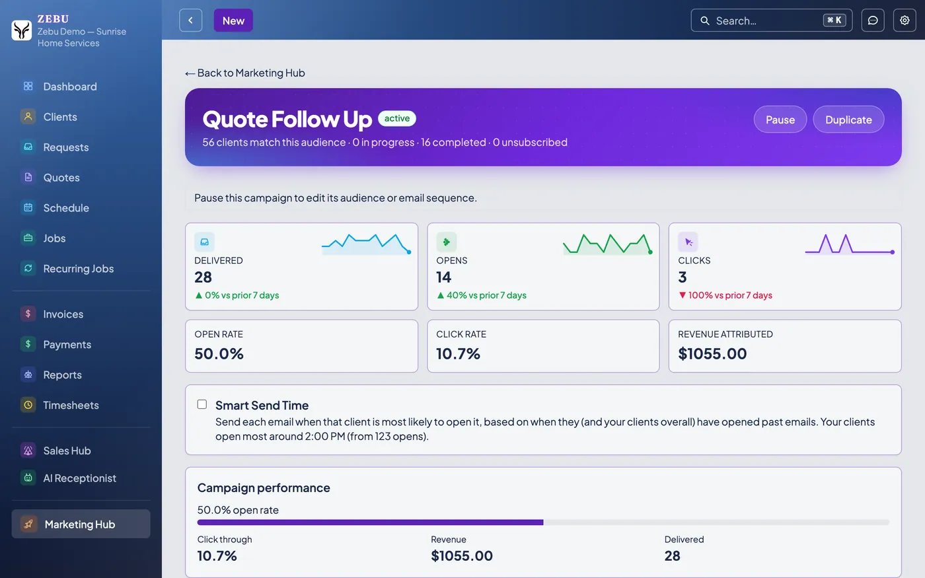Screen dimensions: 925x578
Task: Click the Zebu logo icon
Action: [22, 30]
